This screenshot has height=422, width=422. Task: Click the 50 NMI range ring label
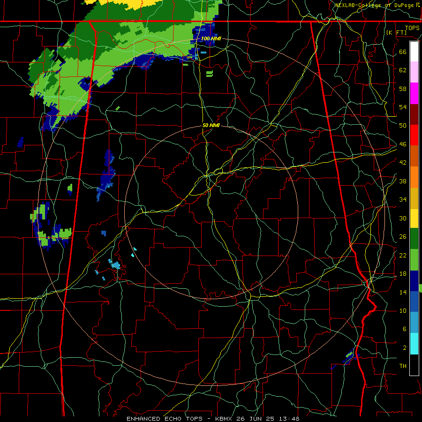click(x=211, y=125)
